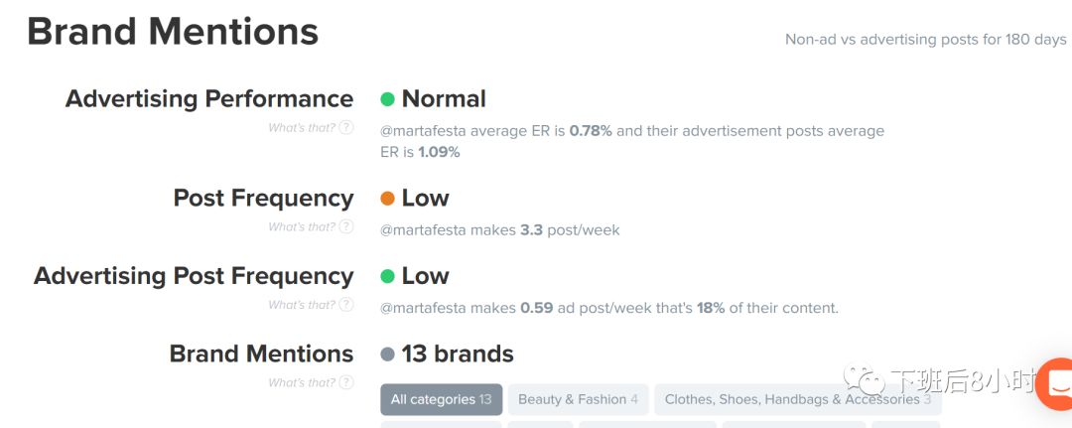The height and width of the screenshot is (428, 1072).
Task: Select the All categories 13 filter
Action: (441, 399)
